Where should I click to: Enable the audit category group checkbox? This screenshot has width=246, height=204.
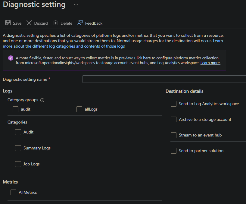click(x=16, y=109)
